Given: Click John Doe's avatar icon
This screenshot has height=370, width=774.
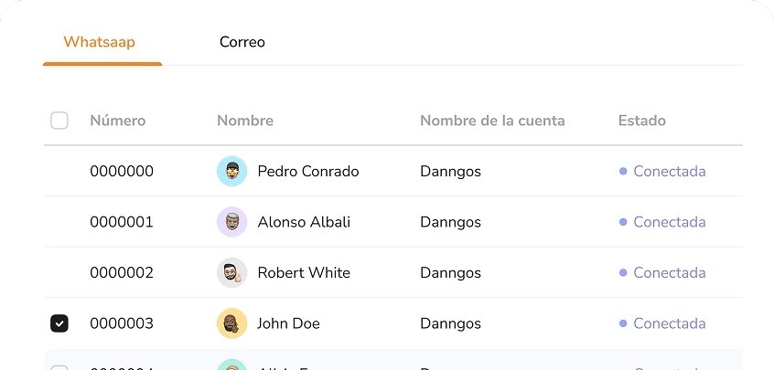Looking at the screenshot, I should click(x=231, y=323).
